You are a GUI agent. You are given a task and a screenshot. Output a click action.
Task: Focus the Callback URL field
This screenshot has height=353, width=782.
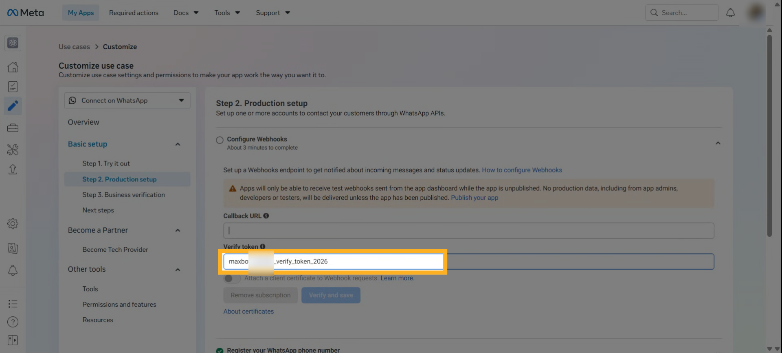pyautogui.click(x=468, y=231)
